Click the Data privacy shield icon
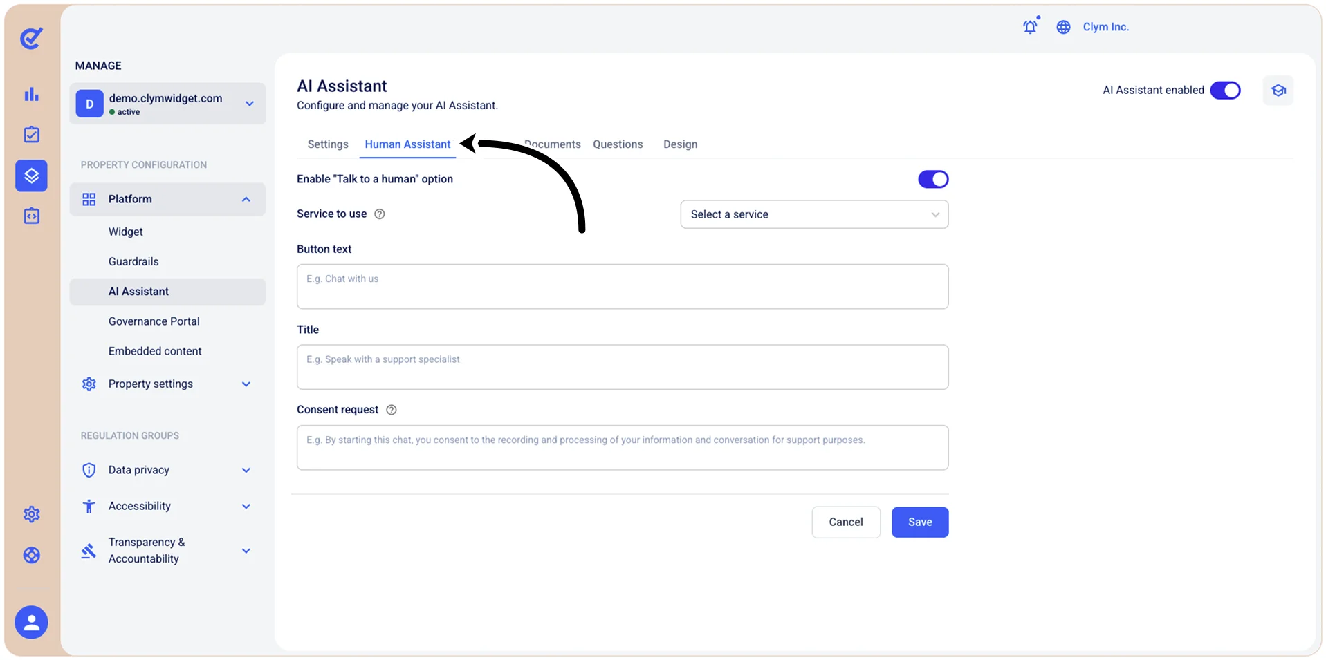The height and width of the screenshot is (660, 1326). 89,471
